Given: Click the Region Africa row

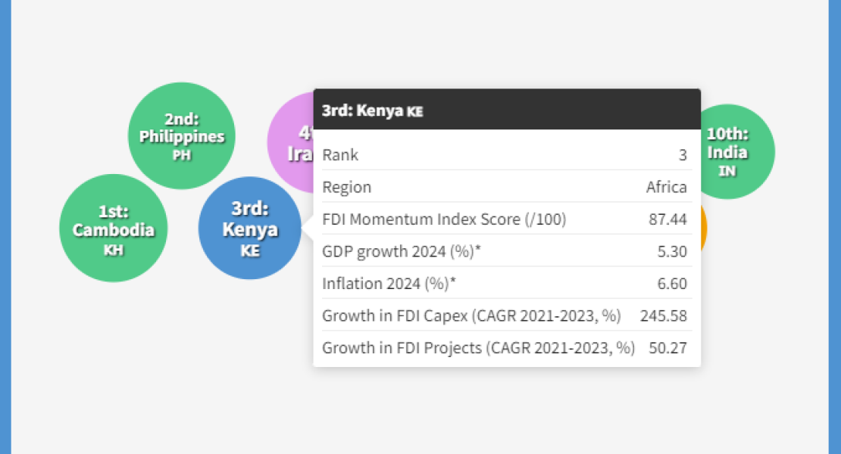Looking at the screenshot, I should pos(507,187).
